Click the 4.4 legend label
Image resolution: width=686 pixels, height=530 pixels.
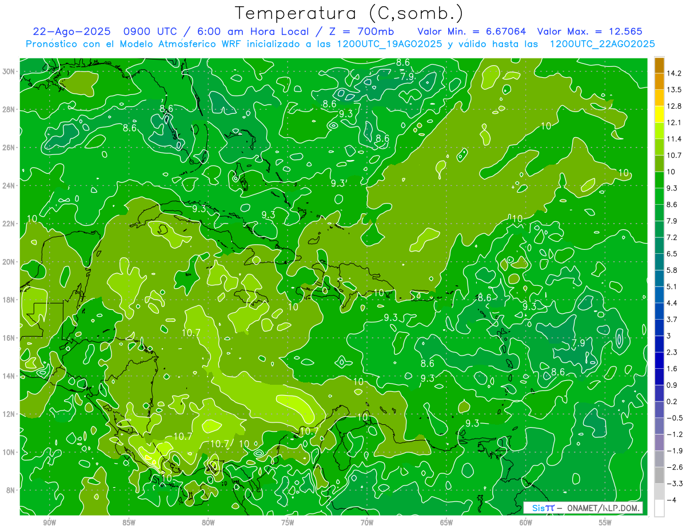click(672, 303)
